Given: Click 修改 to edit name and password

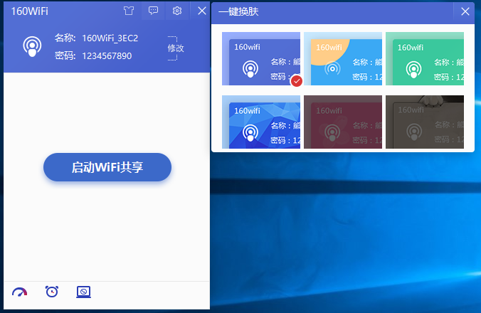Looking at the screenshot, I should [176, 48].
